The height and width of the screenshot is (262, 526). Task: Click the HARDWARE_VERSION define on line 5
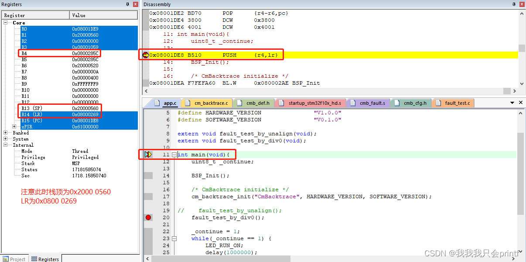(259, 113)
